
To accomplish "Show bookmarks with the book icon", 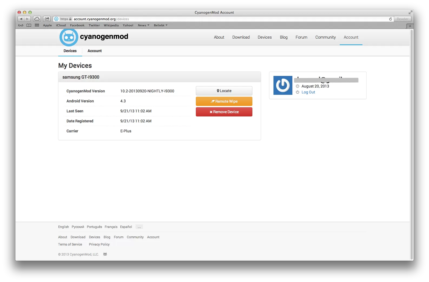I will pos(29,25).
